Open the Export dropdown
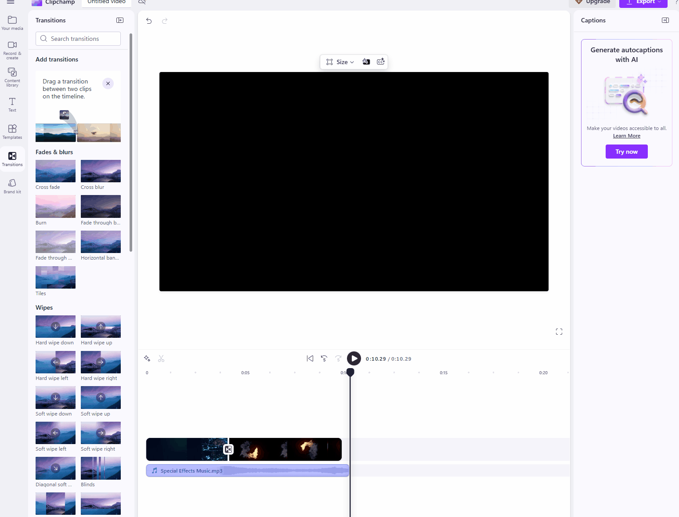The image size is (679, 517). click(x=643, y=2)
